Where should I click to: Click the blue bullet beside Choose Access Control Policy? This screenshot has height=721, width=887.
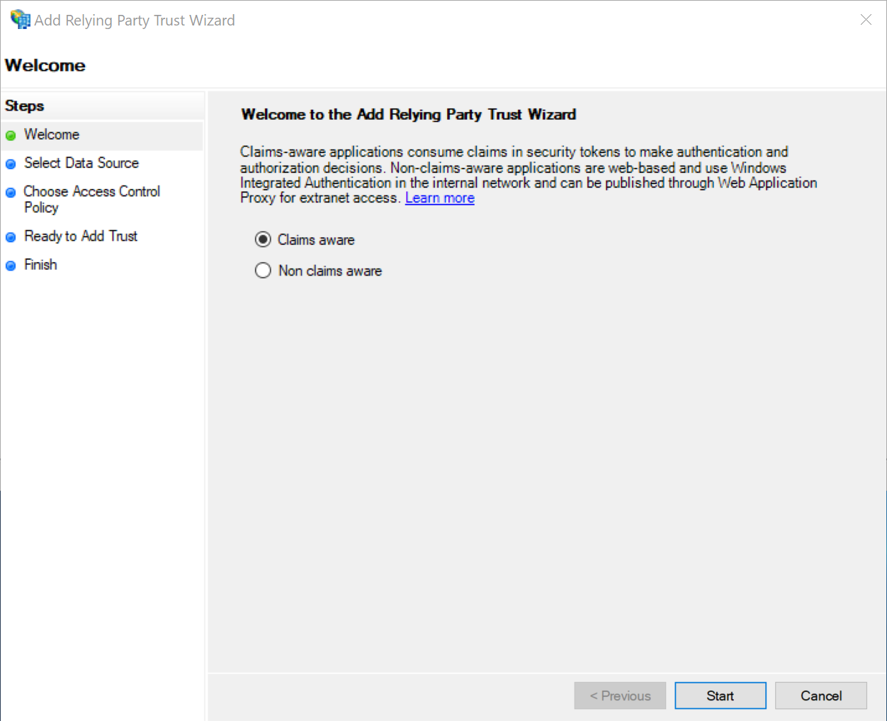(11, 193)
